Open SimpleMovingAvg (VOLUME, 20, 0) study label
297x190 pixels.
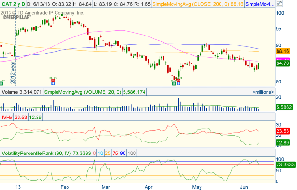coord(83,92)
